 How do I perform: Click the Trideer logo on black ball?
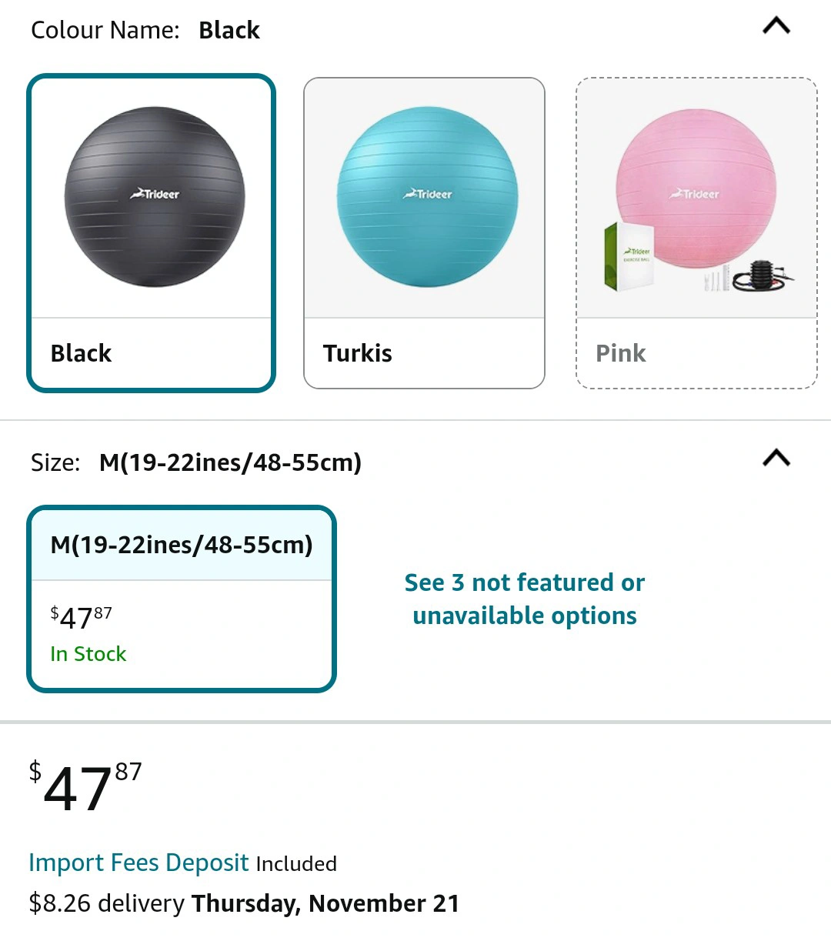pyautogui.click(x=155, y=194)
